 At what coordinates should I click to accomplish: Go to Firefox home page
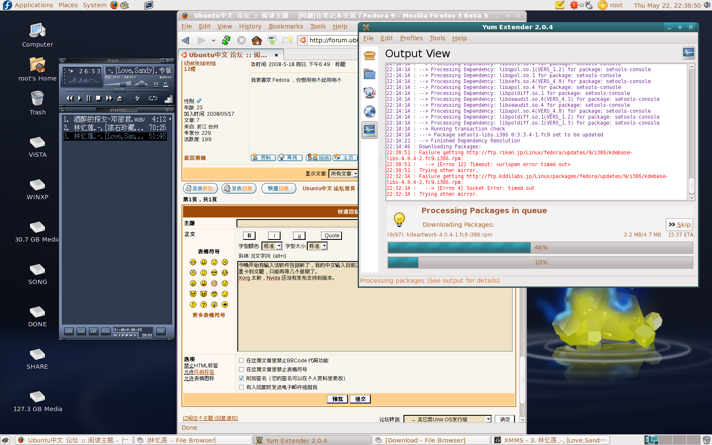point(257,40)
